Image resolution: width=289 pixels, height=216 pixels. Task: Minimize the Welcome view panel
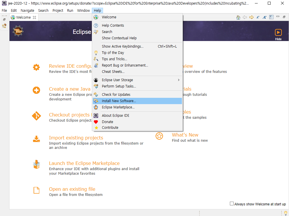coord(278,17)
